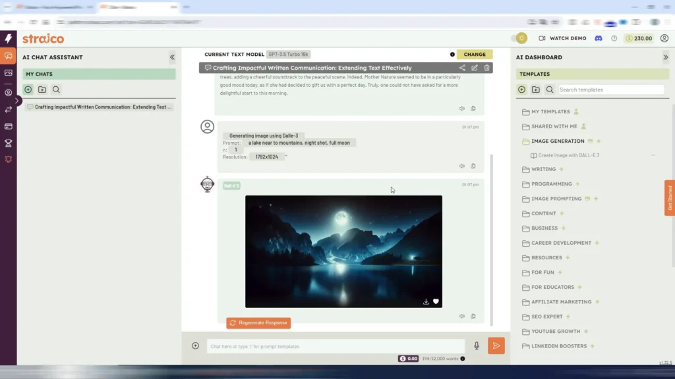Viewport: 675px width, 379px height.
Task: Share the current chat
Action: coord(462,68)
